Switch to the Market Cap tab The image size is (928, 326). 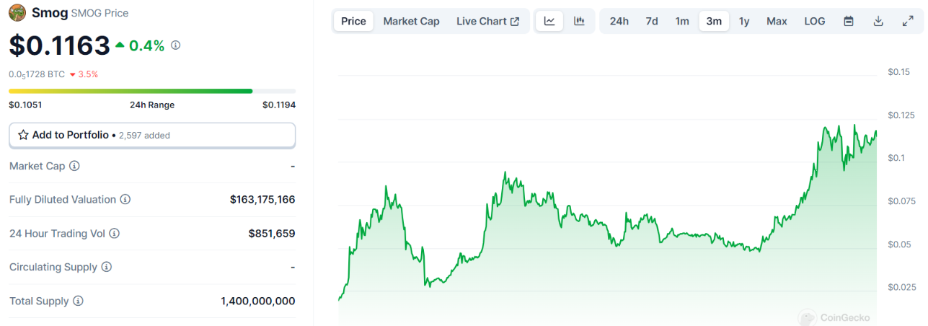411,21
